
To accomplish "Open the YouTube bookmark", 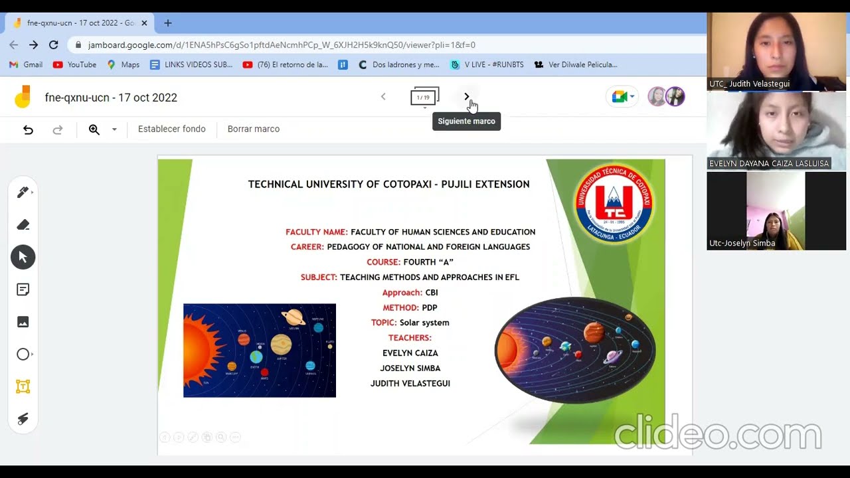I will (x=74, y=64).
